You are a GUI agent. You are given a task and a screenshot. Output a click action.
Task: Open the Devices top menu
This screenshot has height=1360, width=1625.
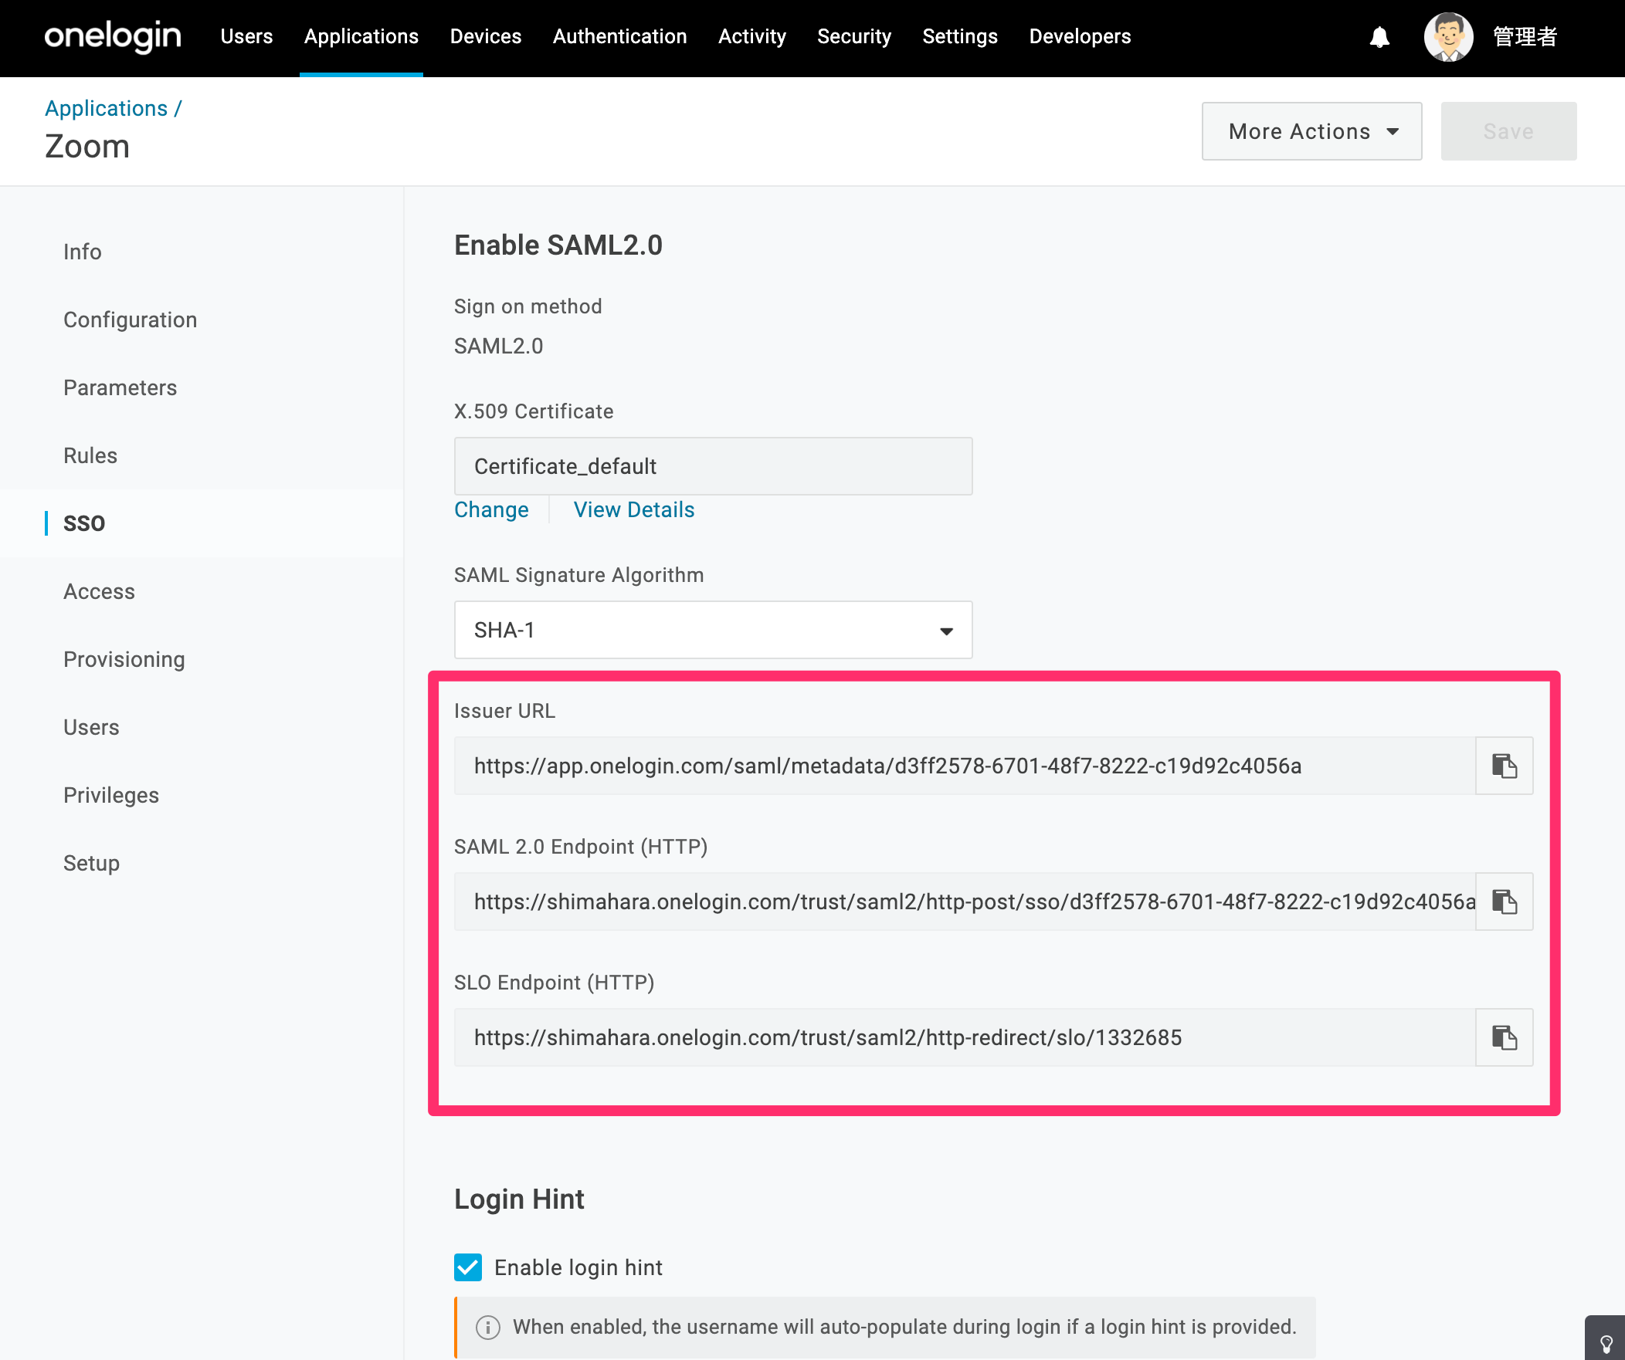pyautogui.click(x=486, y=36)
